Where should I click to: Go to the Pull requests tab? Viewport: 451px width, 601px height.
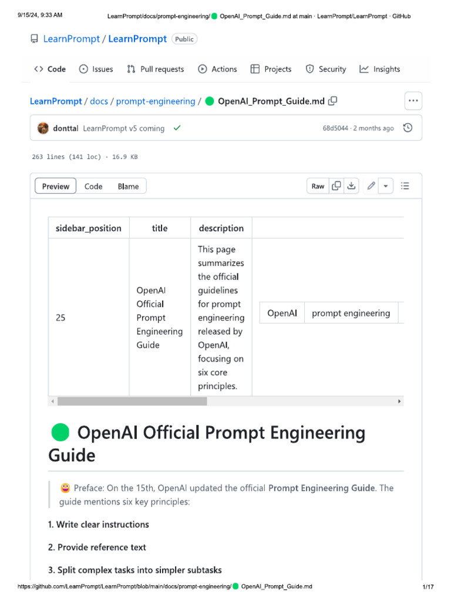click(156, 69)
